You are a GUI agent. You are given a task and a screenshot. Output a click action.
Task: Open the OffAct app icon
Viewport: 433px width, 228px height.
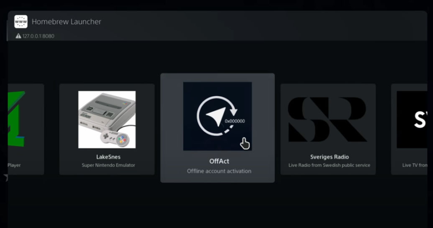217,116
